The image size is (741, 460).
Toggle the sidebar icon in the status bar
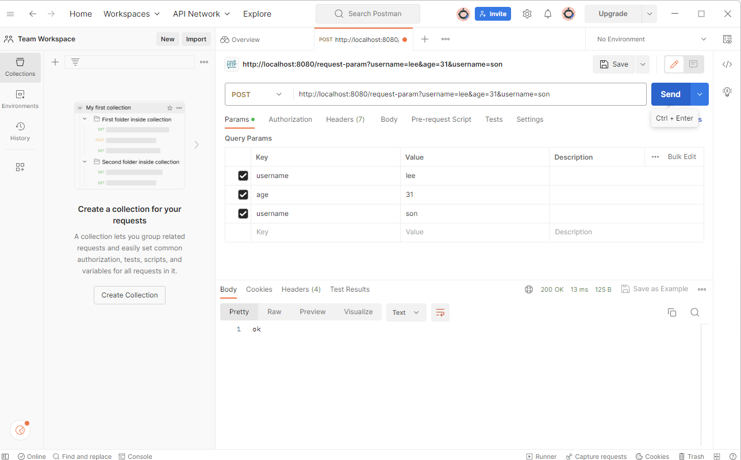pyautogui.click(x=5, y=457)
